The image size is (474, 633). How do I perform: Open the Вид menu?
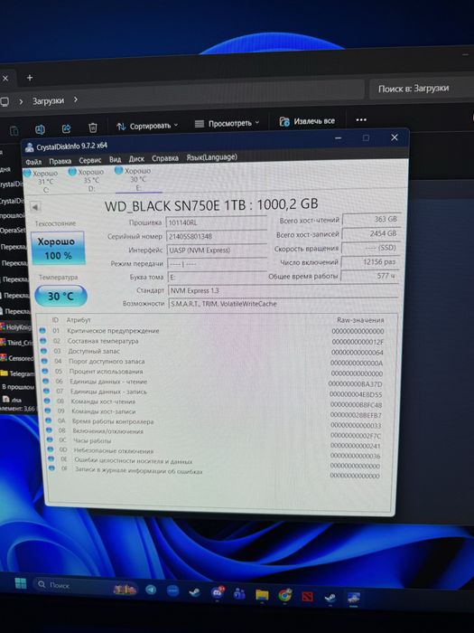point(115,160)
